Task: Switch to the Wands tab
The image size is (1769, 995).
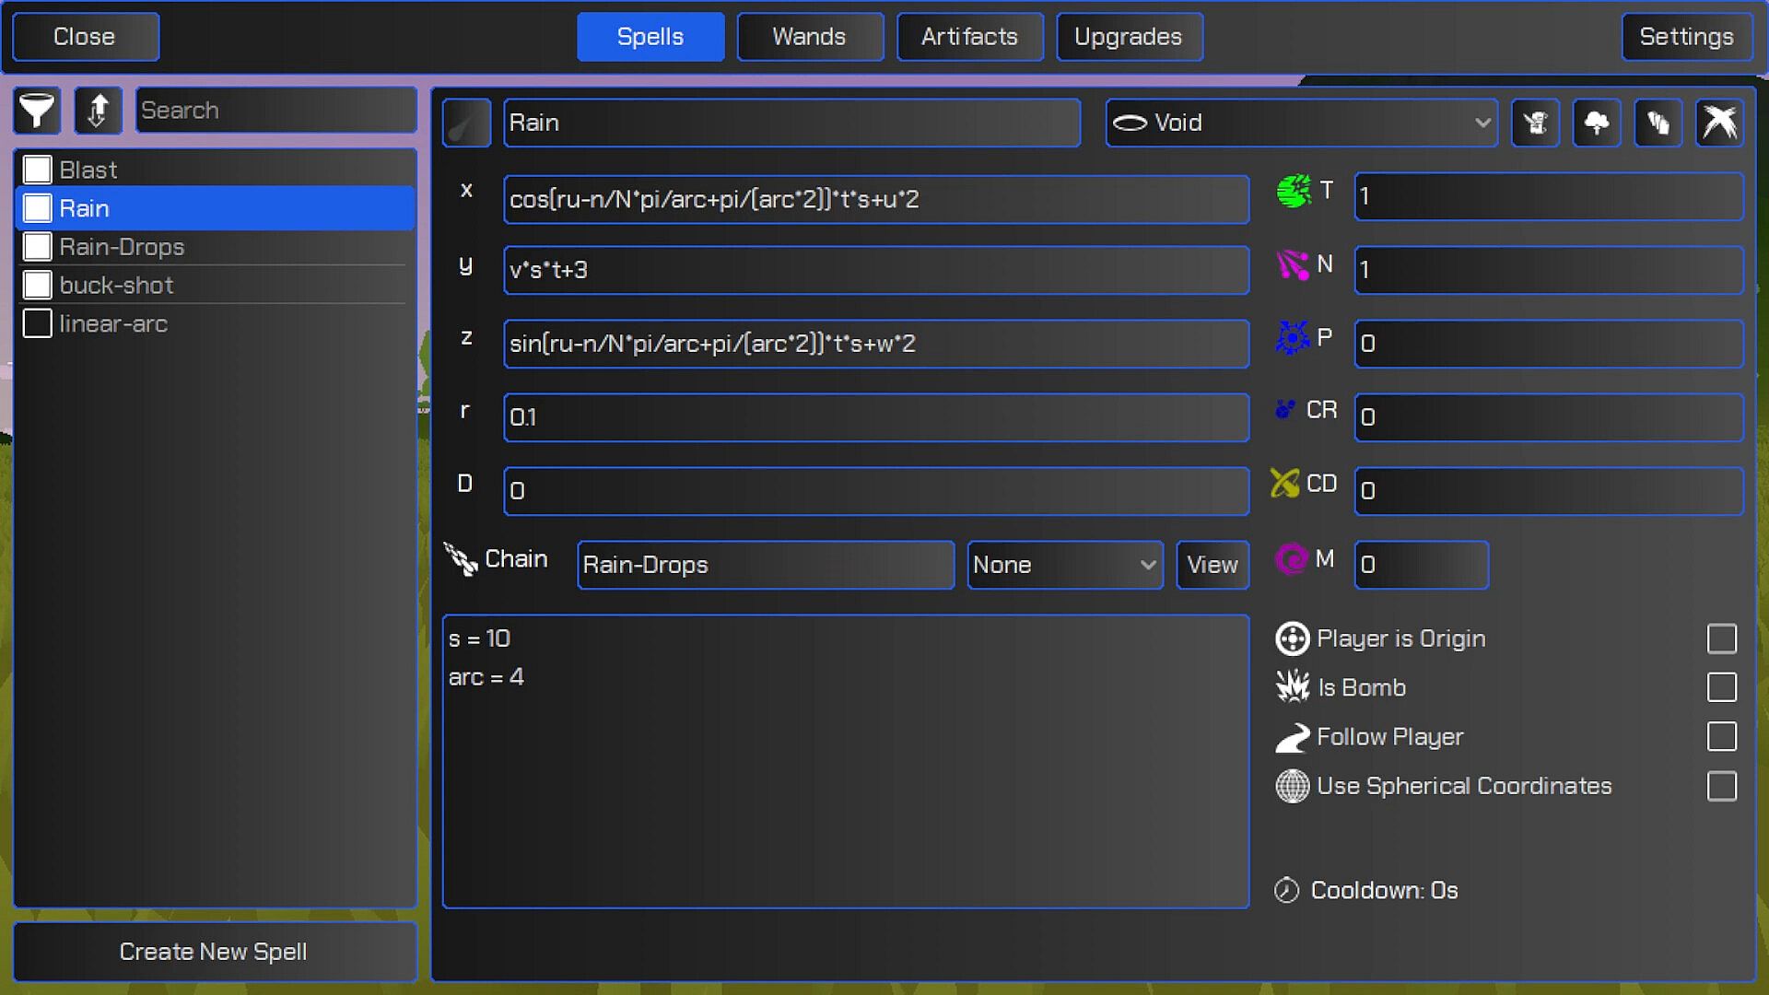Action: [809, 37]
